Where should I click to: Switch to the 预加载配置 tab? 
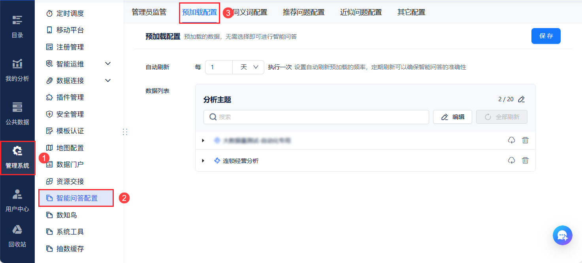(200, 12)
